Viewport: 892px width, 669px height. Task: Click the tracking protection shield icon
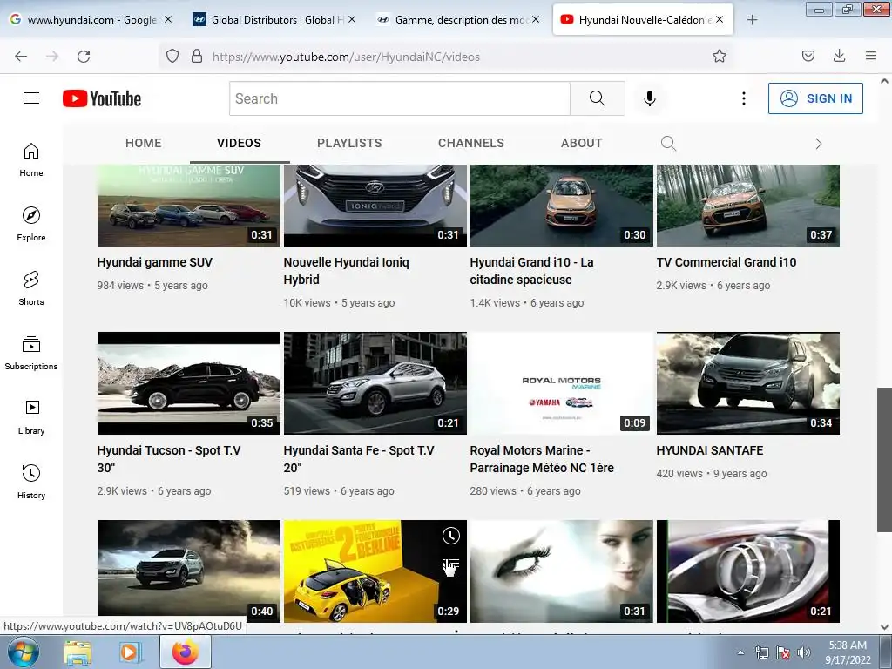[172, 56]
